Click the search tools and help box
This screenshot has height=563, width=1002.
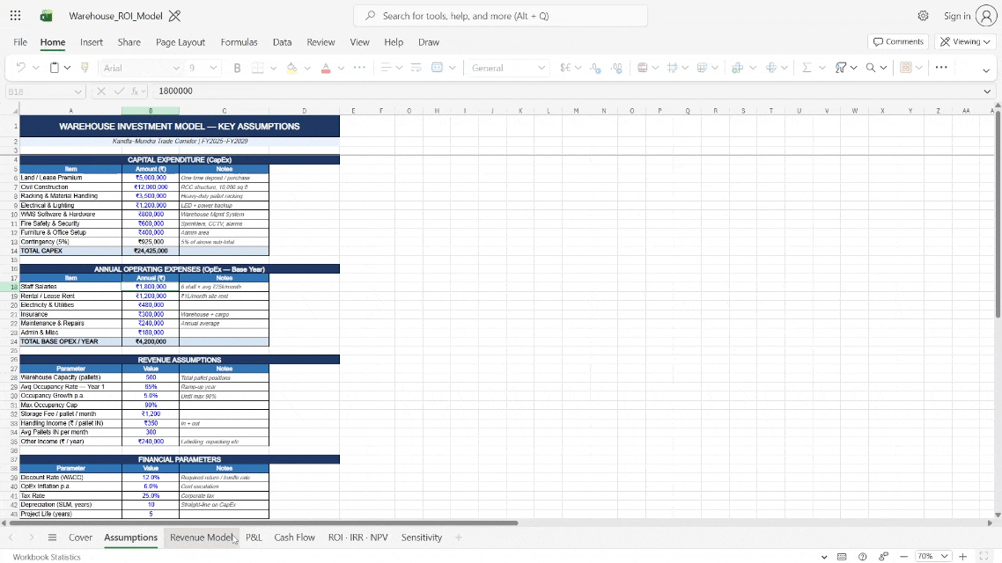click(x=500, y=16)
